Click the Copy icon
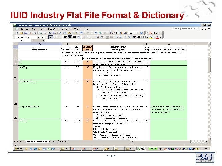The width and height of the screenshot is (222, 166). 64,33
